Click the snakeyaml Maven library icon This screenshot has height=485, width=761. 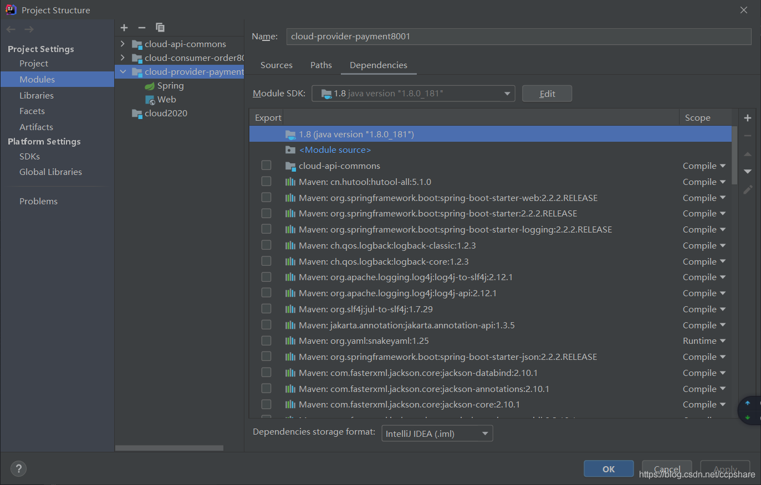pos(290,341)
